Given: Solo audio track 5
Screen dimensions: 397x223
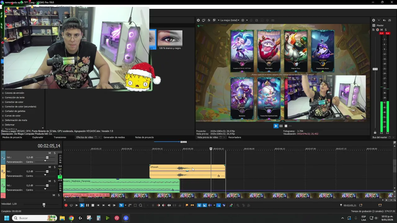Looking at the screenshot, I should [55, 167].
